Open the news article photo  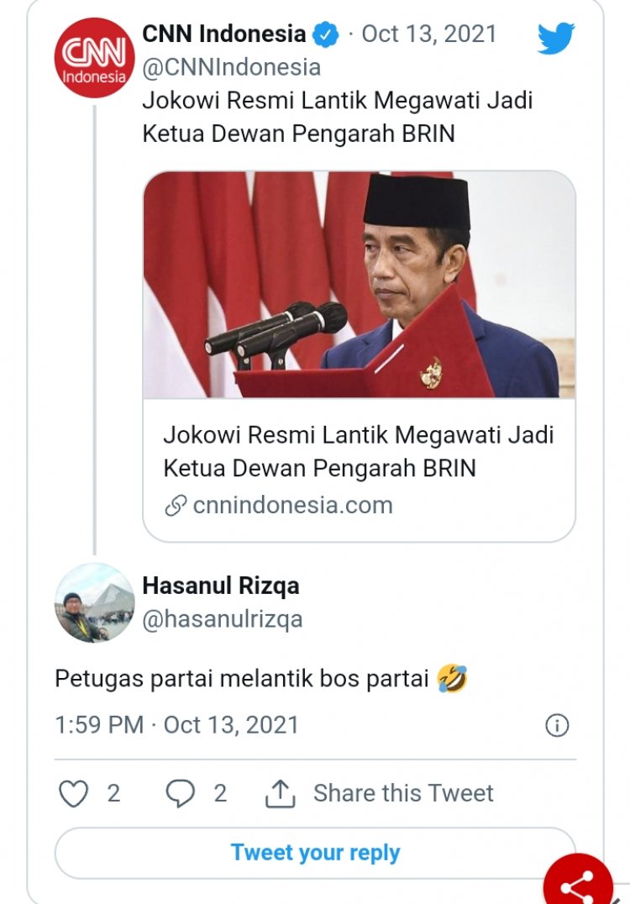pyautogui.click(x=359, y=285)
